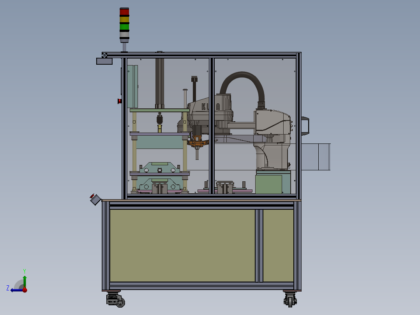Select the front-left caster wheel
This screenshot has width=420, height=315.
[x=116, y=300]
